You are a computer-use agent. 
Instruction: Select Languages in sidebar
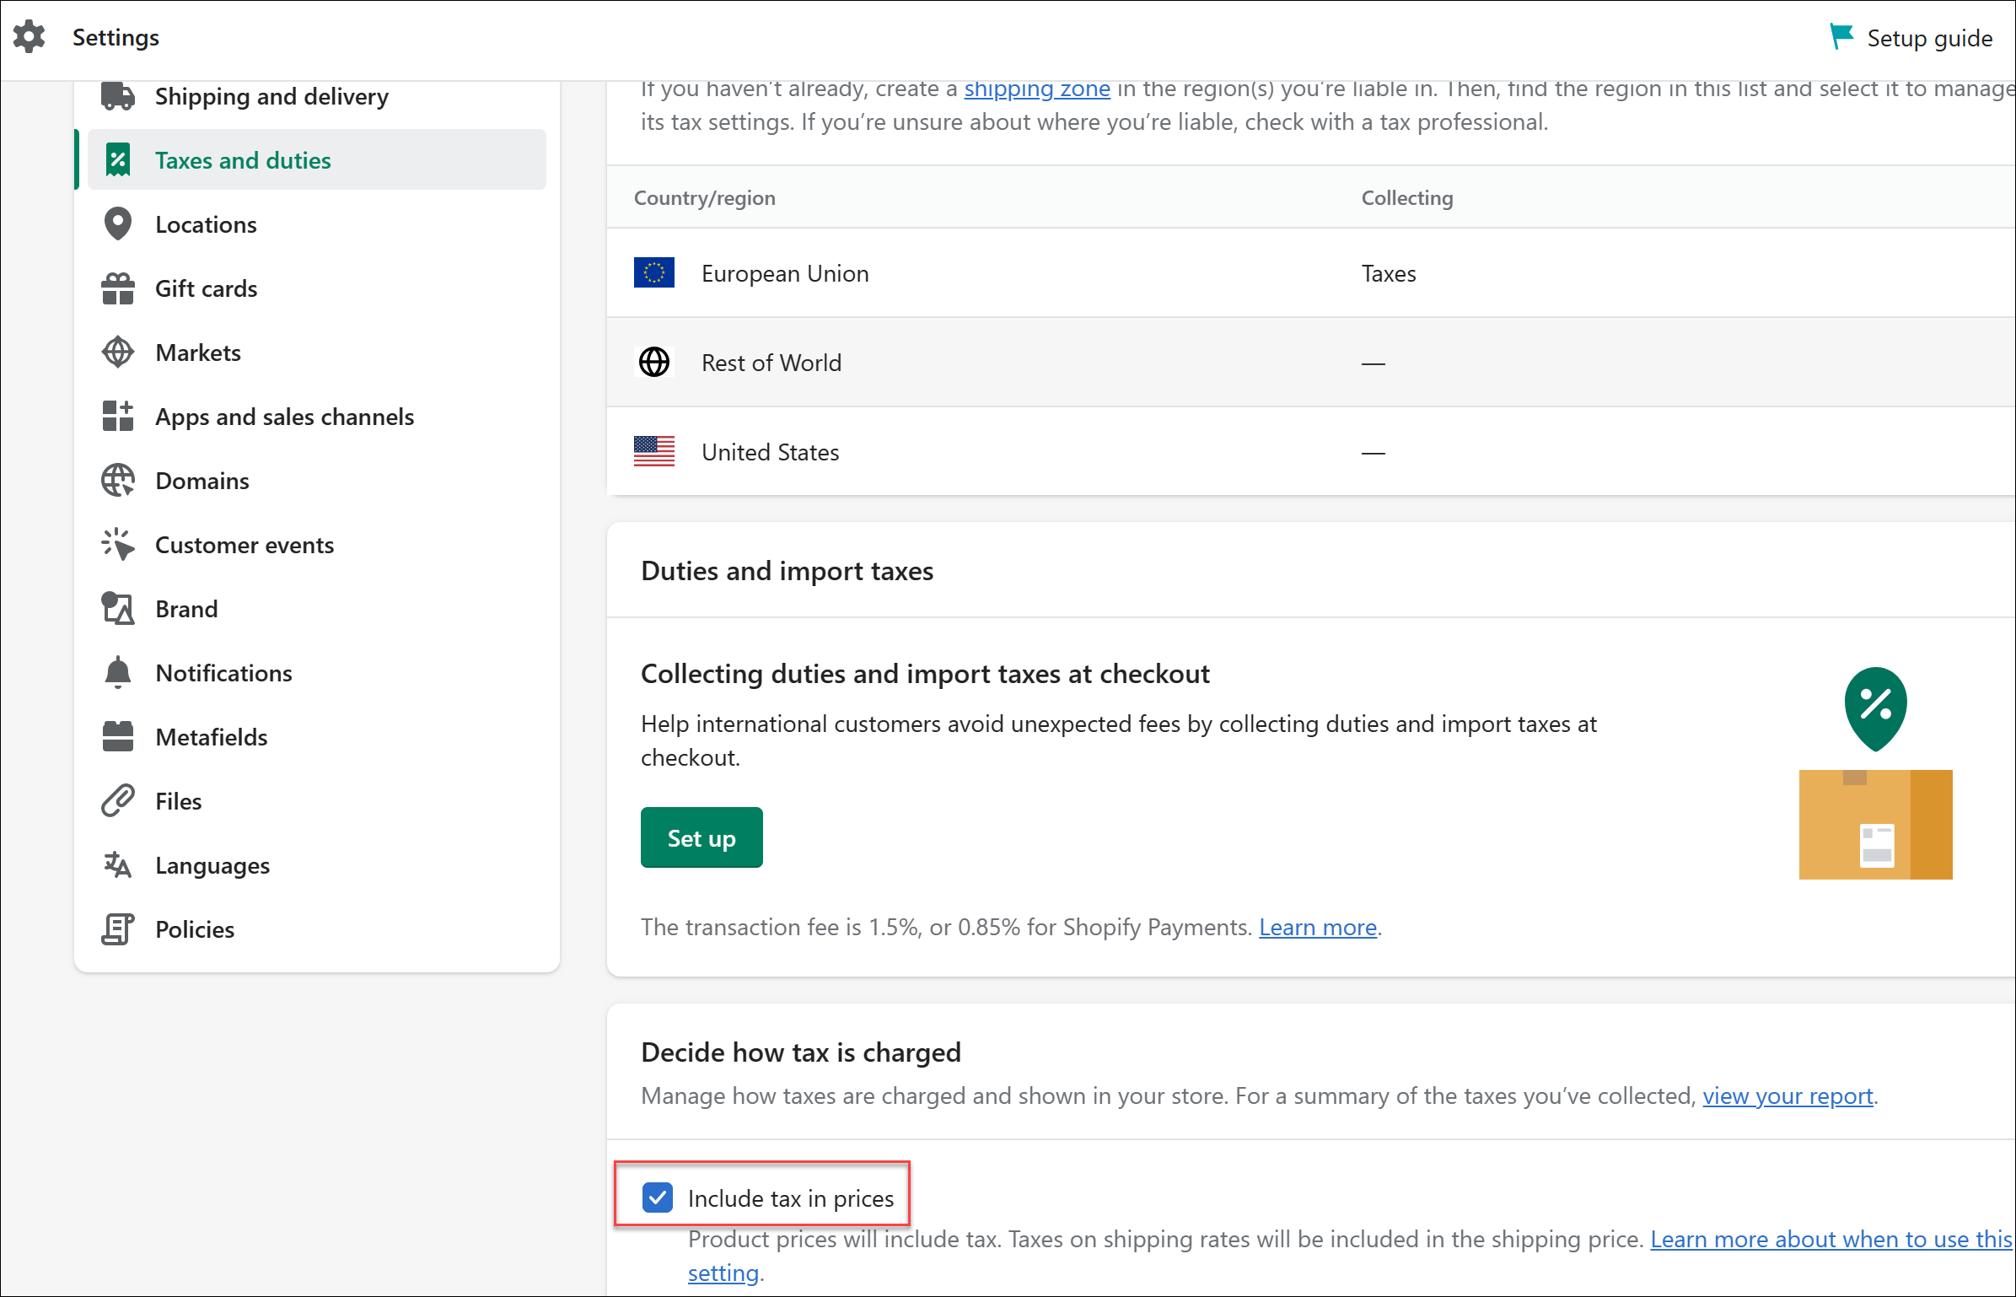[x=317, y=865]
